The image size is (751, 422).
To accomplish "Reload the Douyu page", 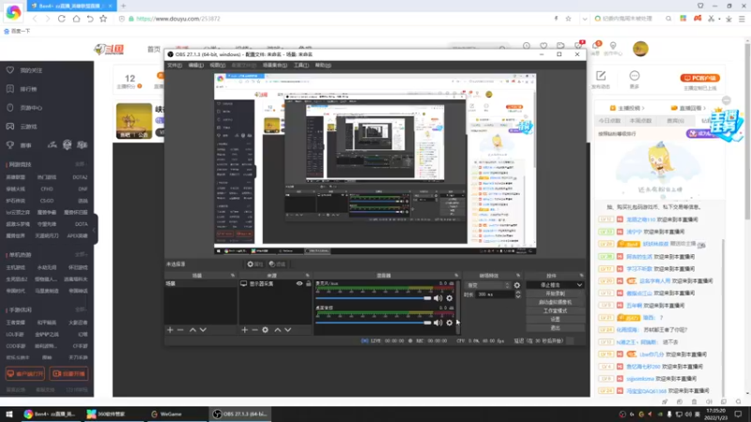I will [61, 19].
